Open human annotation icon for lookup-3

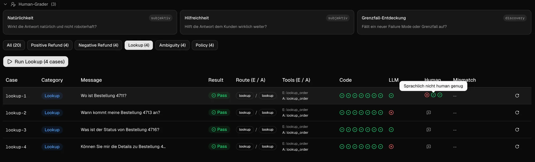coord(429,130)
